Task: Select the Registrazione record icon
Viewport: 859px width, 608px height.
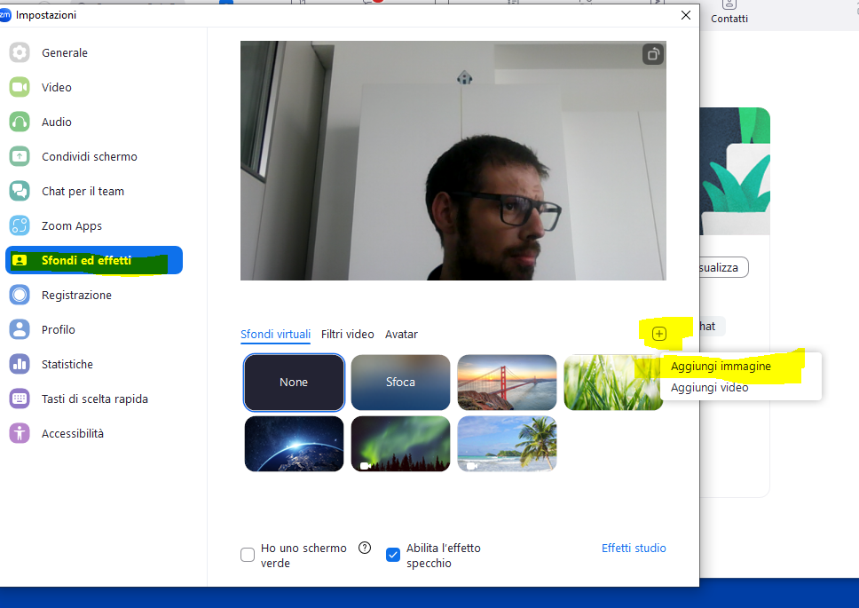Action: (x=20, y=295)
